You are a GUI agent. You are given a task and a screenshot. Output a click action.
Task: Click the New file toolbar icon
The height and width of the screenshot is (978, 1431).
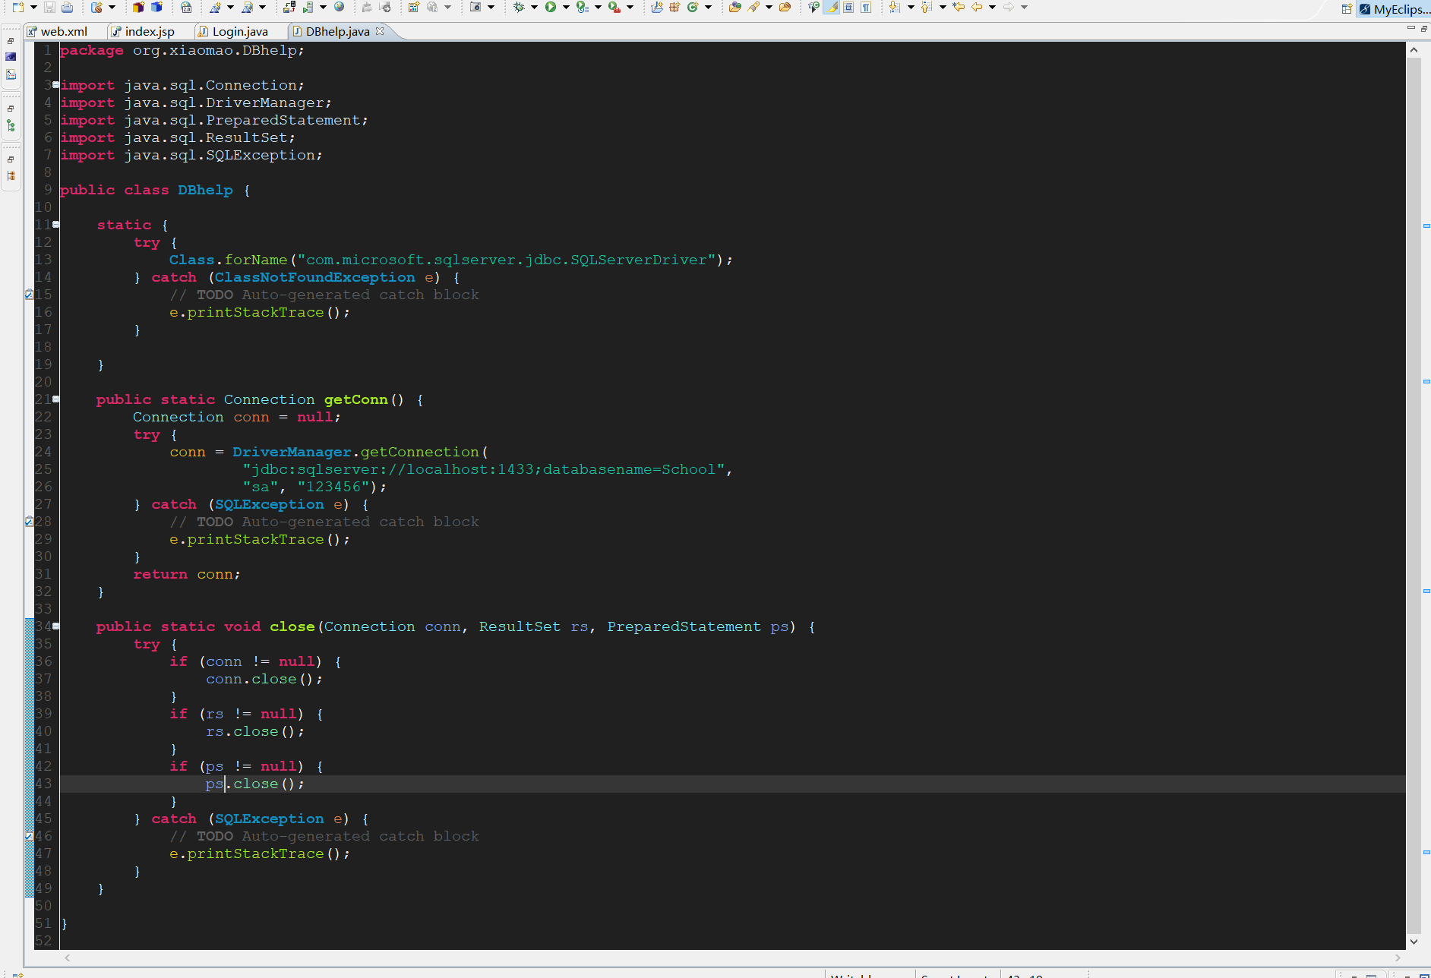pos(18,8)
